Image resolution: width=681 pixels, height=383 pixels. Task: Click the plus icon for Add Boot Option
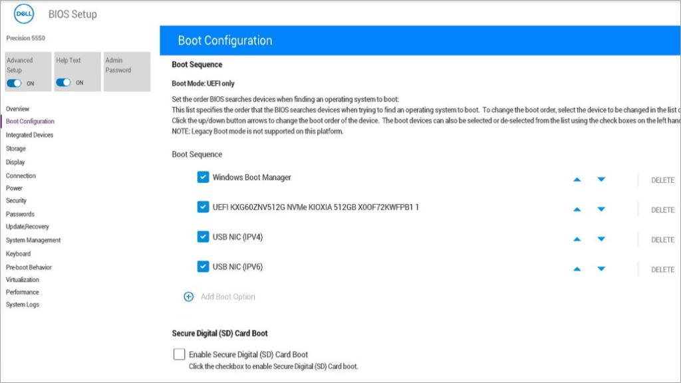click(188, 297)
